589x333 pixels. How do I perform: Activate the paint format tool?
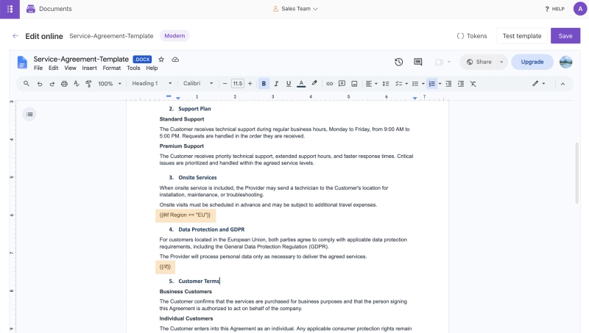(x=88, y=84)
